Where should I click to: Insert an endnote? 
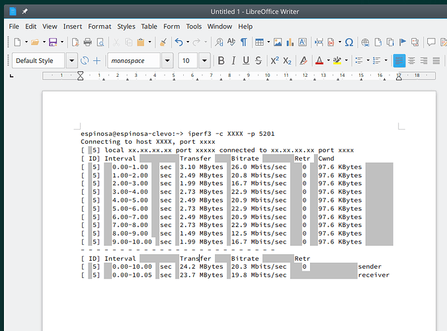click(x=390, y=42)
